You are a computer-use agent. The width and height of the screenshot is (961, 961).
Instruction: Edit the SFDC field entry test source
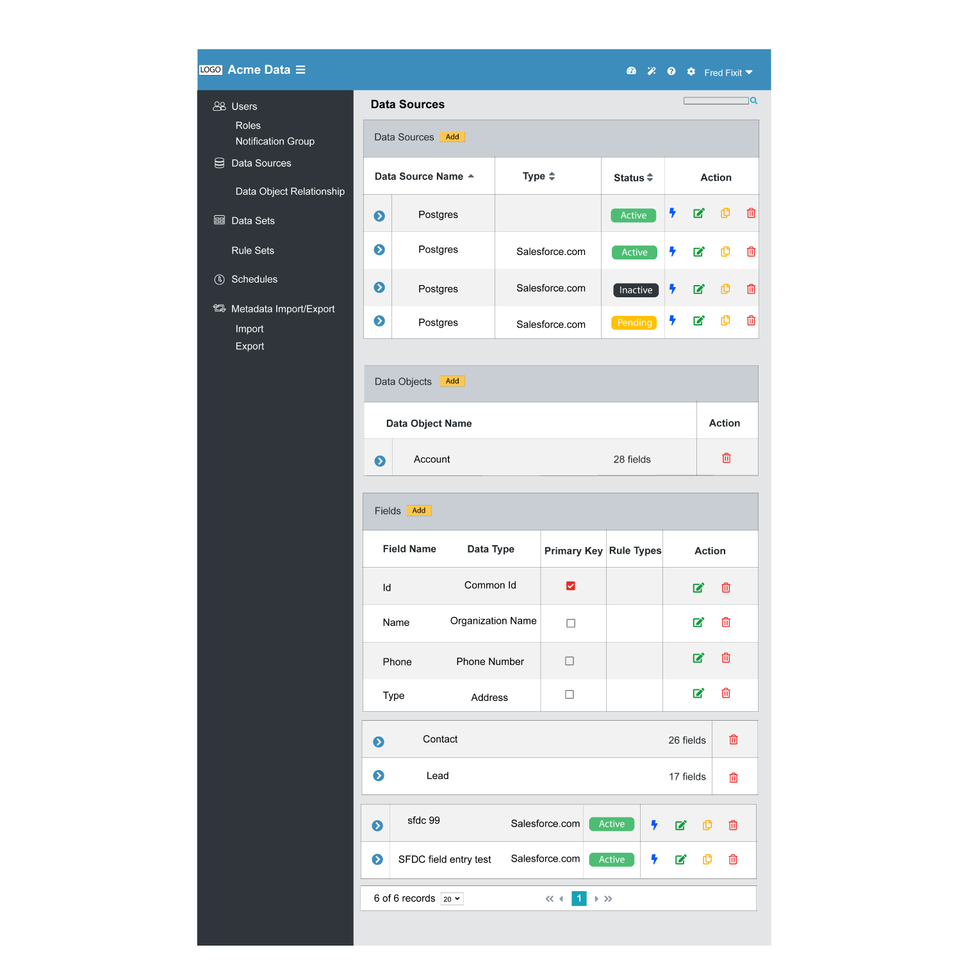[681, 859]
